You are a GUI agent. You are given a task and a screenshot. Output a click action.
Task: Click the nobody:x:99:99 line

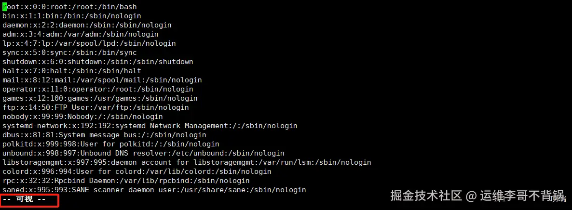[x=82, y=117]
